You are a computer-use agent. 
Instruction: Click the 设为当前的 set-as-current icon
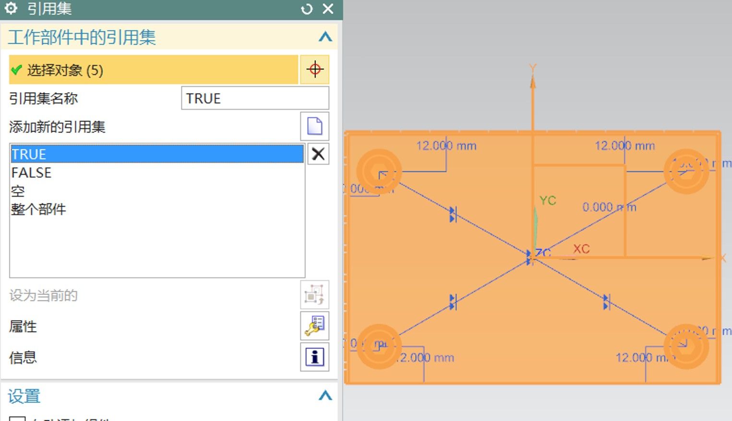tap(315, 295)
